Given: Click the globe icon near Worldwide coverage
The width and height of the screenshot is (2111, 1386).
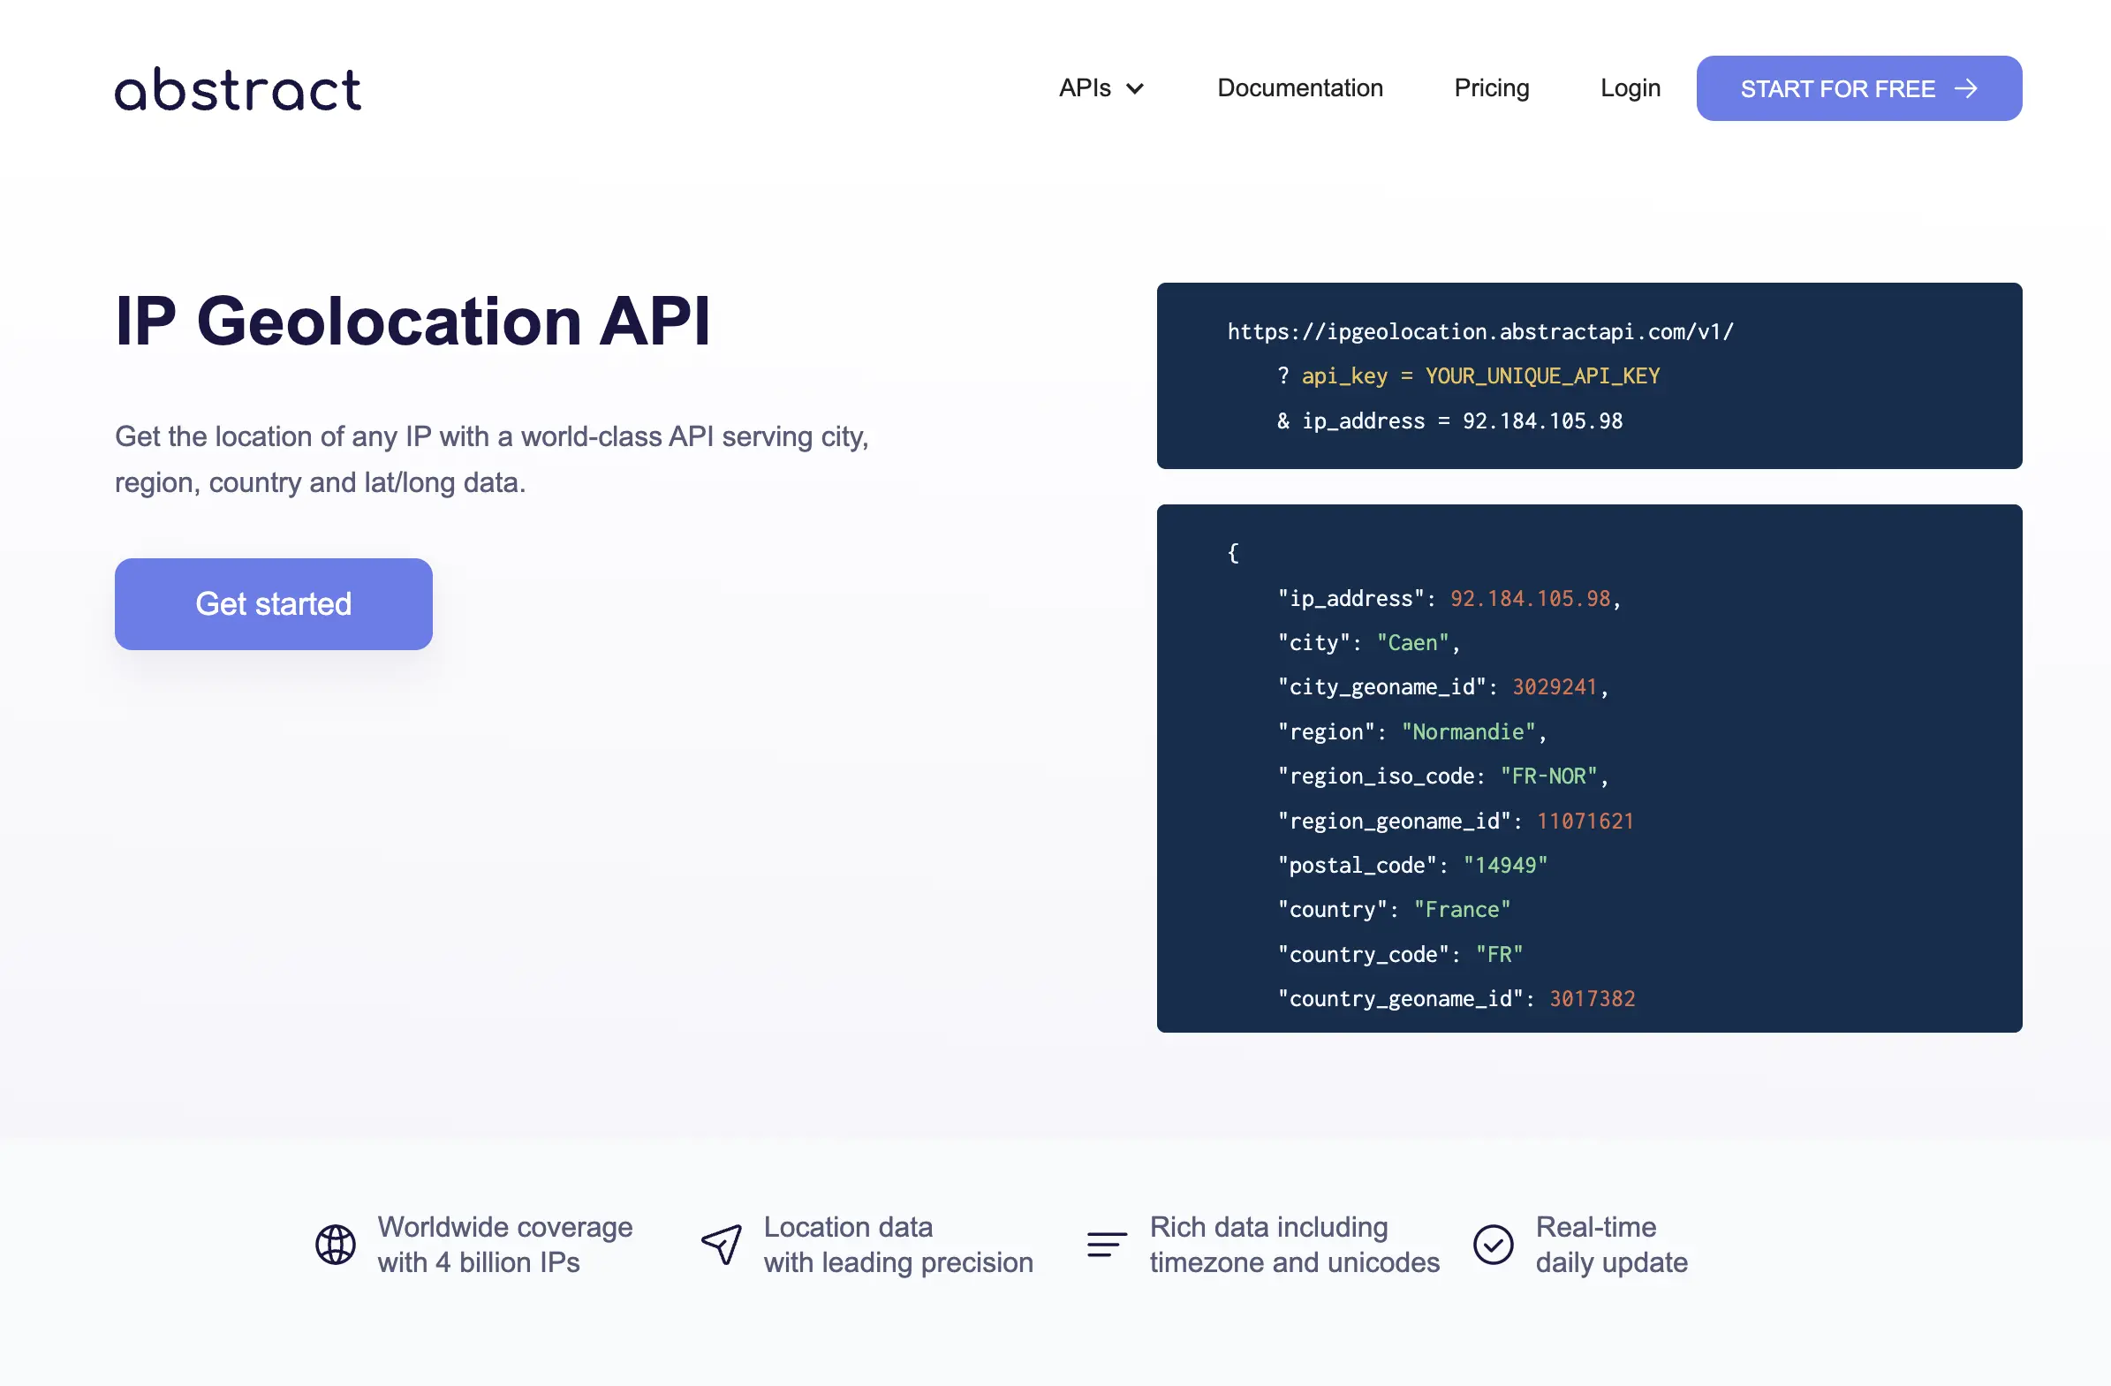Looking at the screenshot, I should pyautogui.click(x=335, y=1244).
